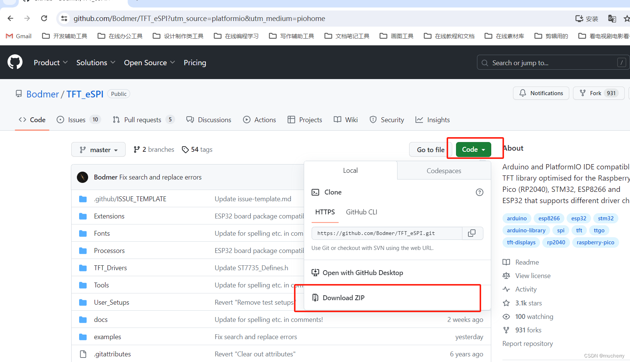Viewport: 630px width, 362px height.
Task: Open the 931 forks link
Action: [528, 330]
